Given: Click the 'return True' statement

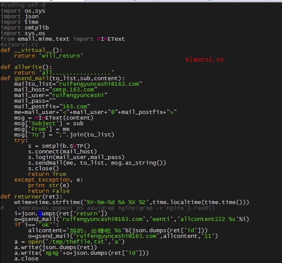Looking at the screenshot, I should 47,174.
